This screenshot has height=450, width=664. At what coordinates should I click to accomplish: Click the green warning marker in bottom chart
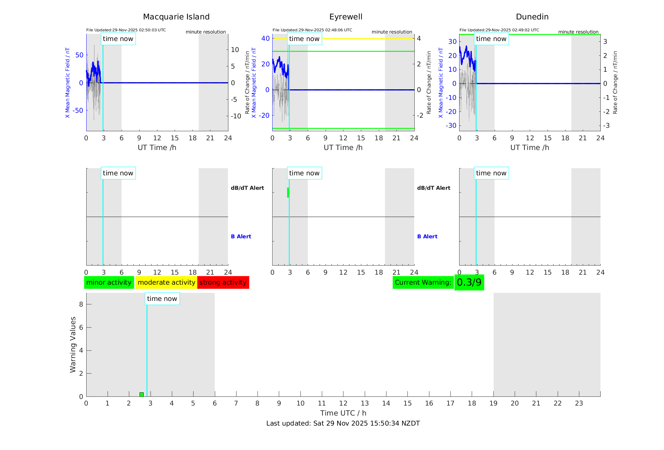click(141, 394)
